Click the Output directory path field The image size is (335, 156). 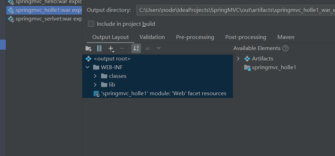[235, 10]
